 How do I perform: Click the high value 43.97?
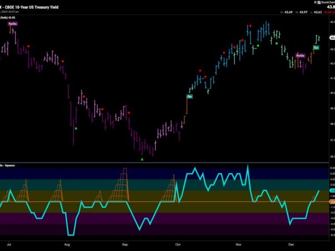(303, 12)
